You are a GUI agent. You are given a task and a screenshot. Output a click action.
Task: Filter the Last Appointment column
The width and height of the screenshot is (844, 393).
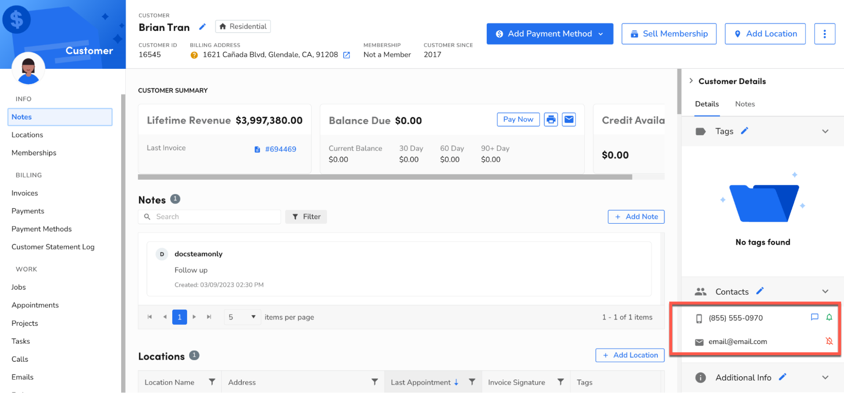[472, 382]
